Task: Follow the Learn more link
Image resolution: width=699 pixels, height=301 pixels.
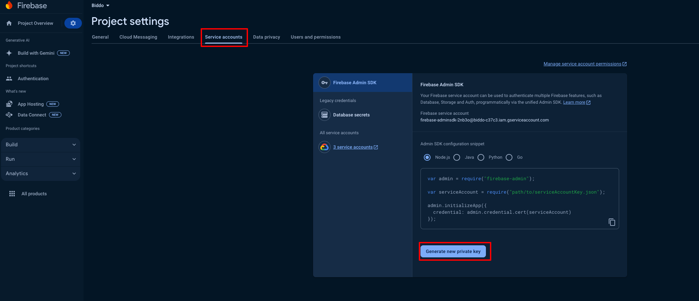Action: [x=574, y=102]
